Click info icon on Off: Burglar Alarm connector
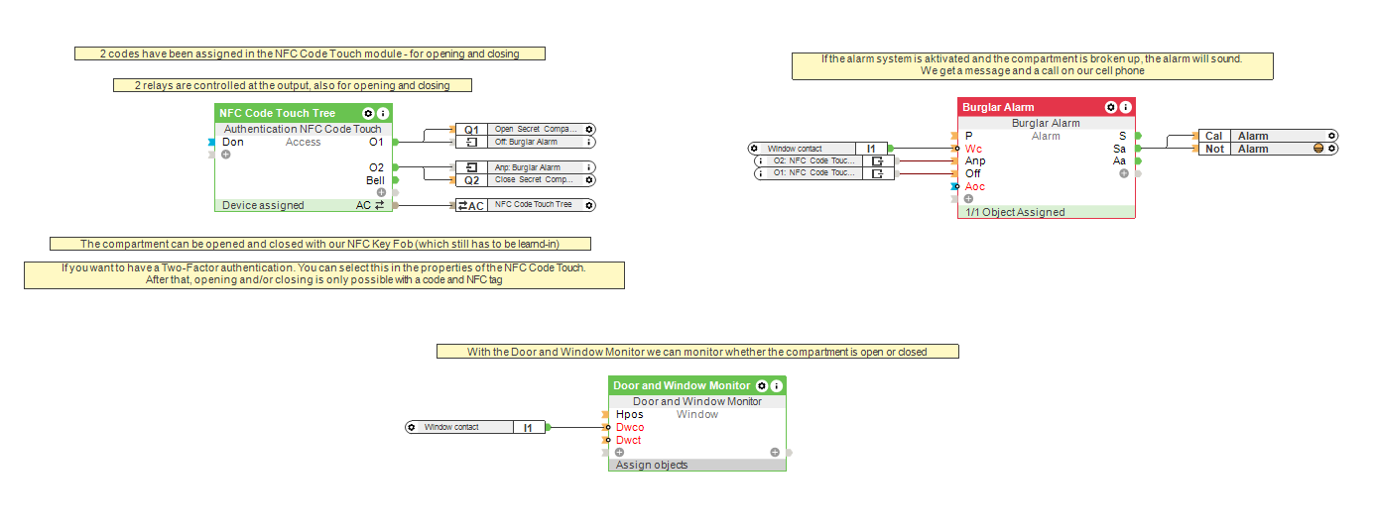Viewport: 1375px width, 527px height. point(589,142)
